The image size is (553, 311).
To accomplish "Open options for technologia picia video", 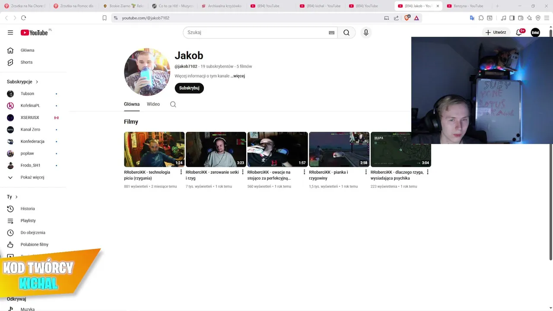I will tap(181, 172).
